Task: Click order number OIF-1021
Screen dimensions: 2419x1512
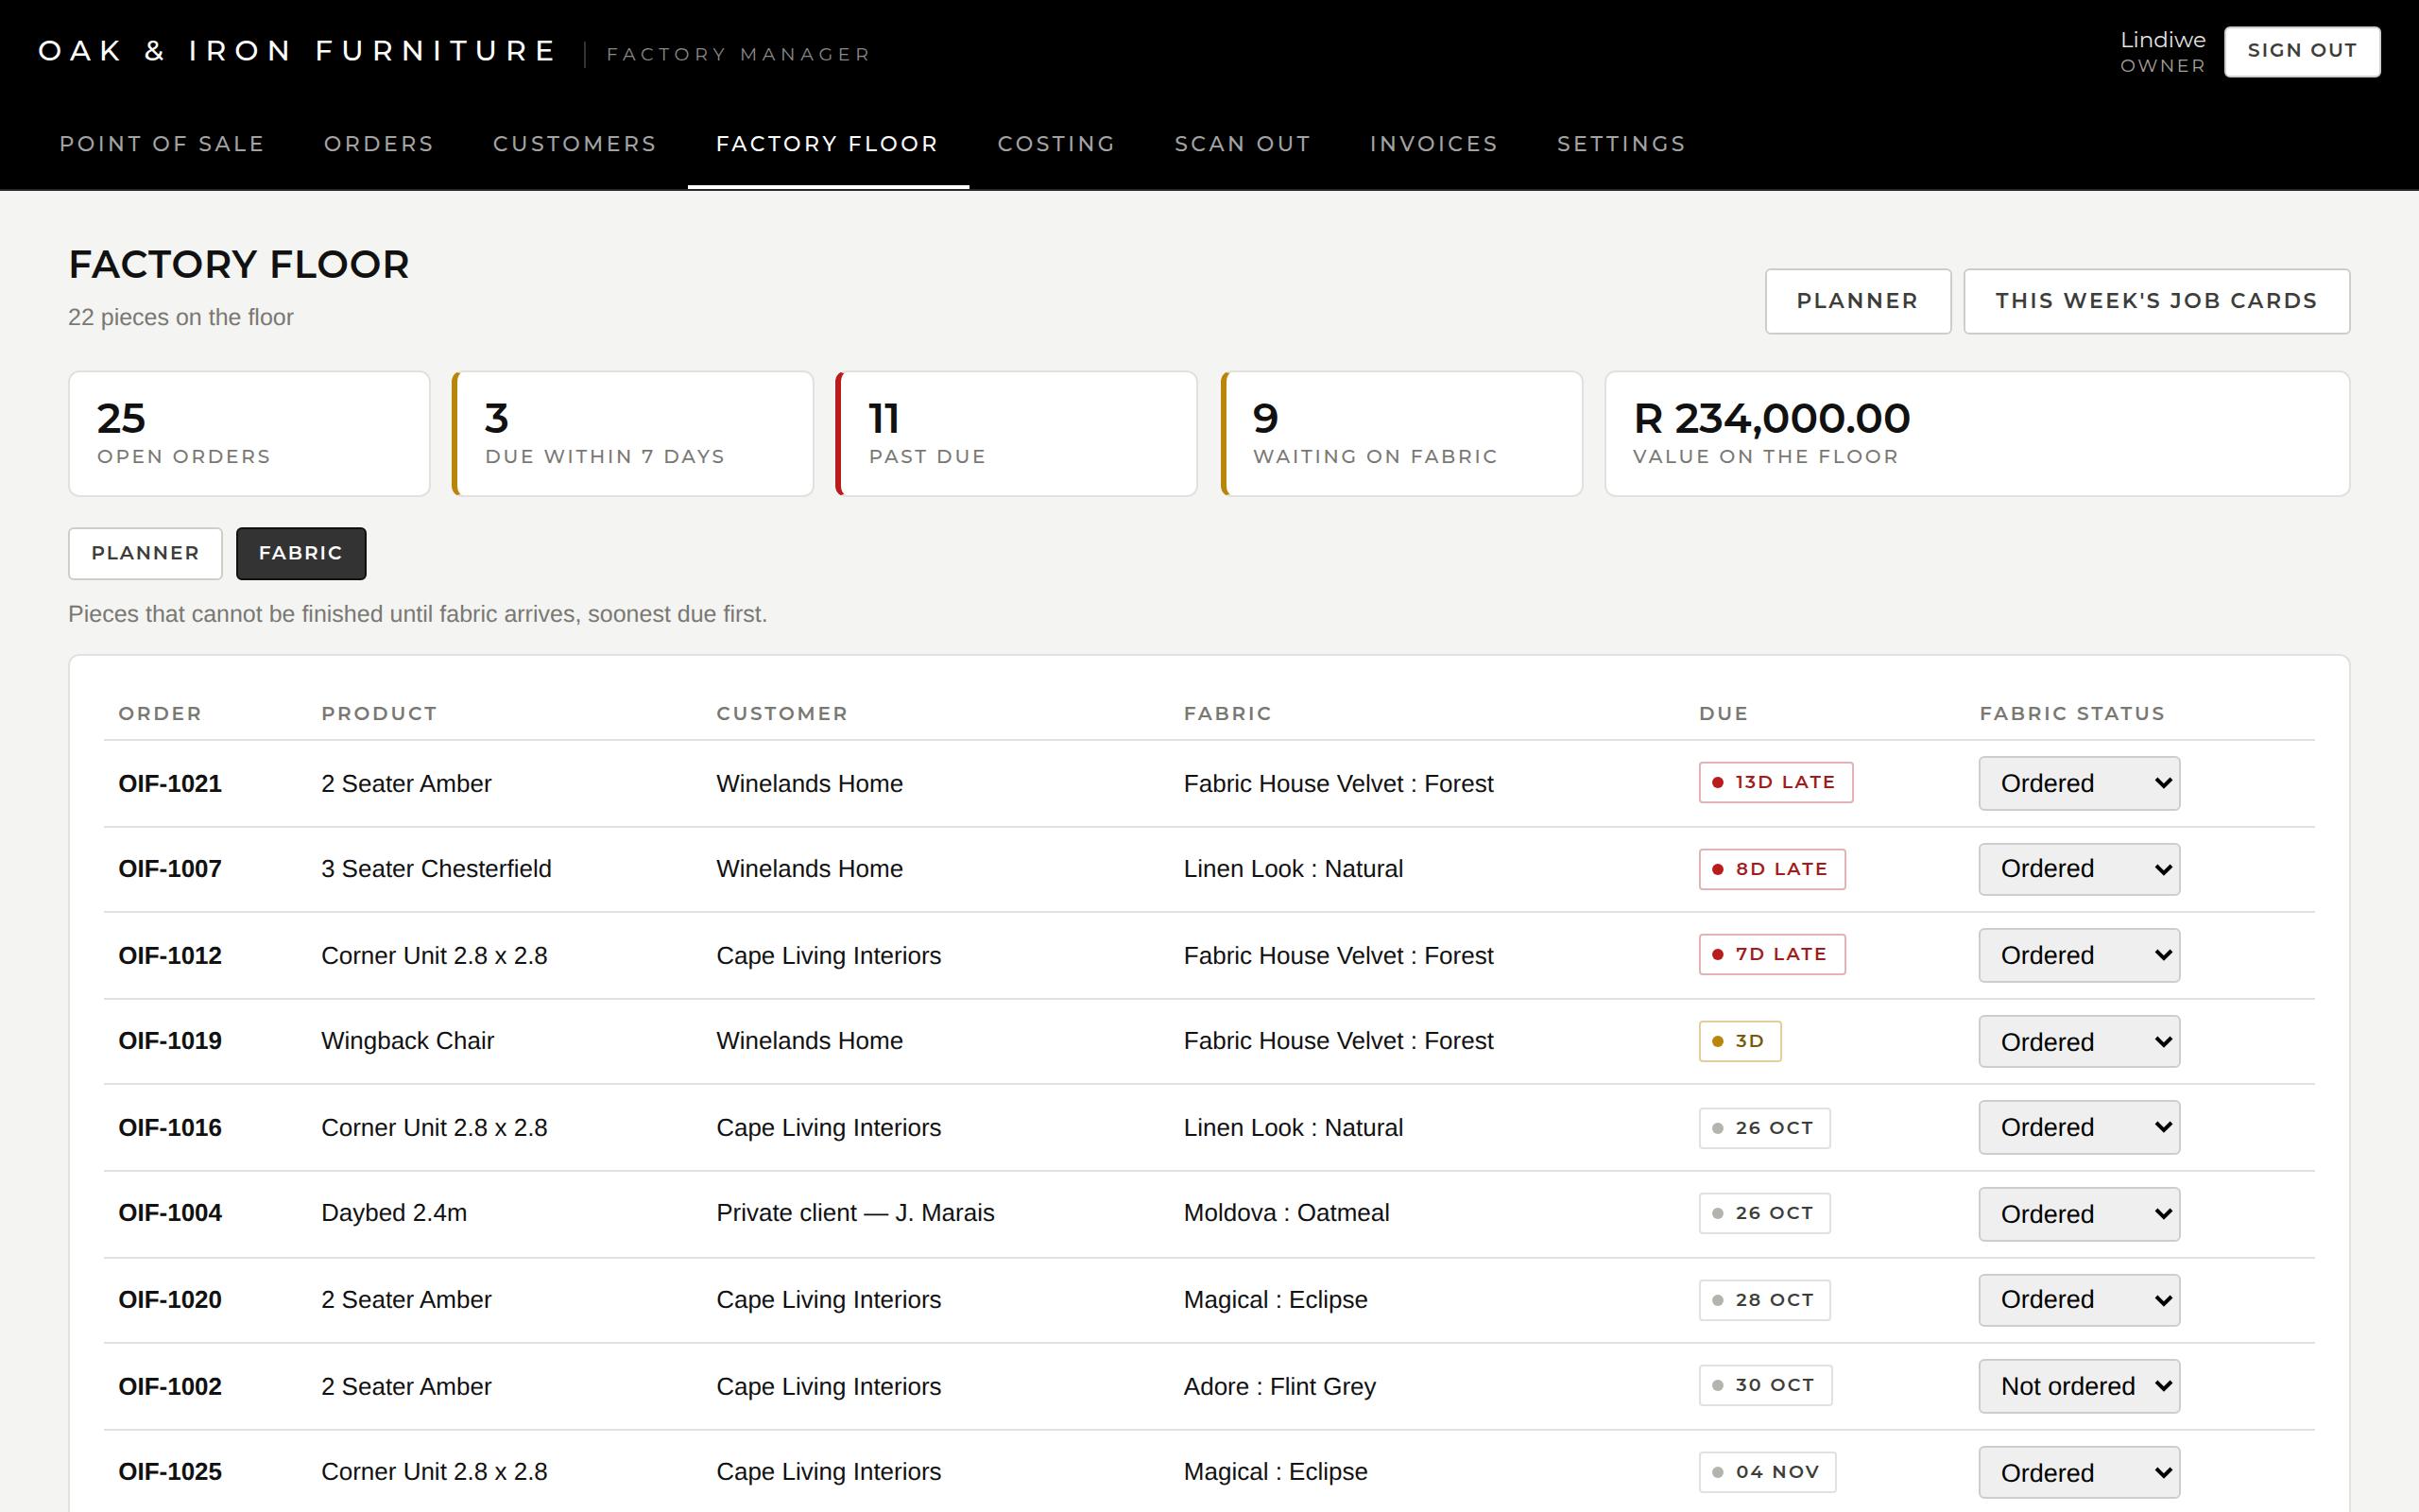Action: [170, 783]
